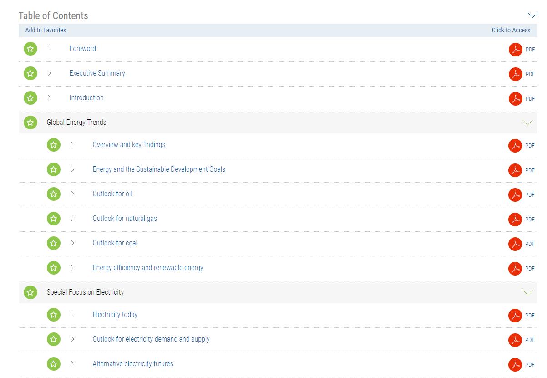Click PDF icon for Outlook for coal
This screenshot has width=547, height=378.
pos(515,244)
